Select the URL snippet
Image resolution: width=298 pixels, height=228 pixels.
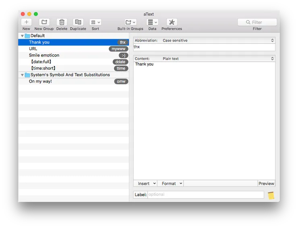click(33, 49)
